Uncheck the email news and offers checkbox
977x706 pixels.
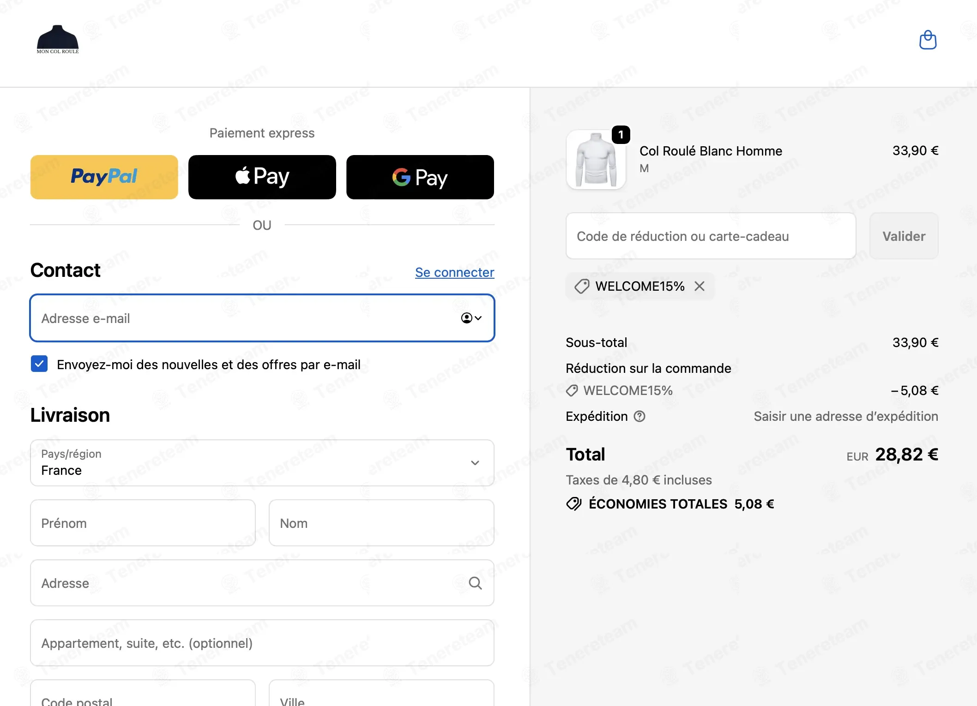[39, 364]
